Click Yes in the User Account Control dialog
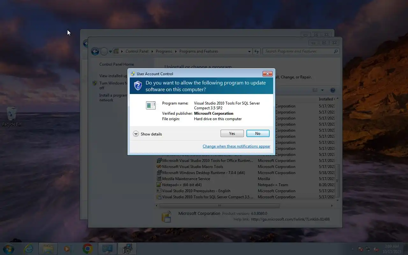This screenshot has height=255, width=408. pyautogui.click(x=232, y=134)
